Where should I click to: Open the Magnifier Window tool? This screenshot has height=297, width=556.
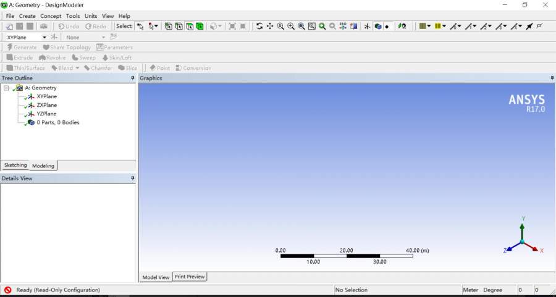[x=312, y=26]
